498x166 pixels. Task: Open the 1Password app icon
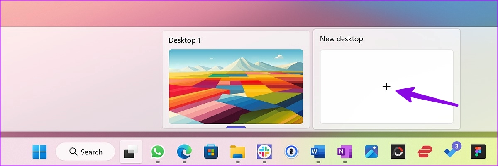coord(291,152)
